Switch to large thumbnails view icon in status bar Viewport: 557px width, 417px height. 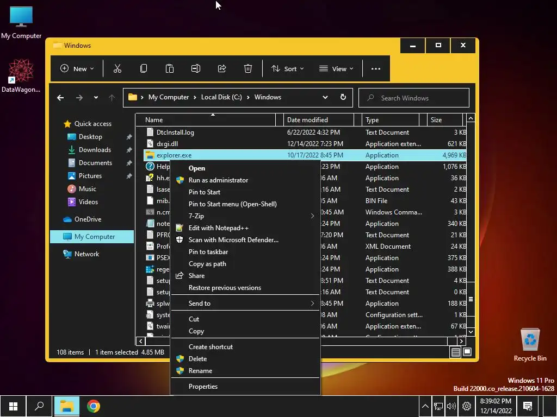point(467,352)
